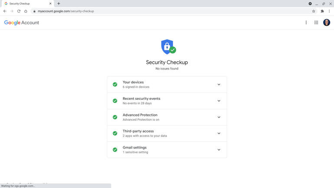This screenshot has width=334, height=188.
Task: Close the Security Checkup tab
Action: (50, 3)
